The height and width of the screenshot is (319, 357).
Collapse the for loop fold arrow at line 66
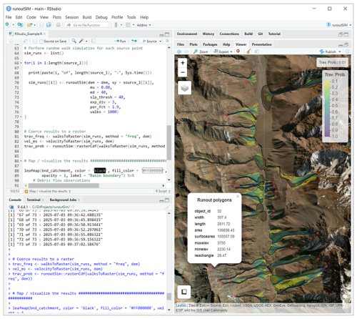point(21,63)
